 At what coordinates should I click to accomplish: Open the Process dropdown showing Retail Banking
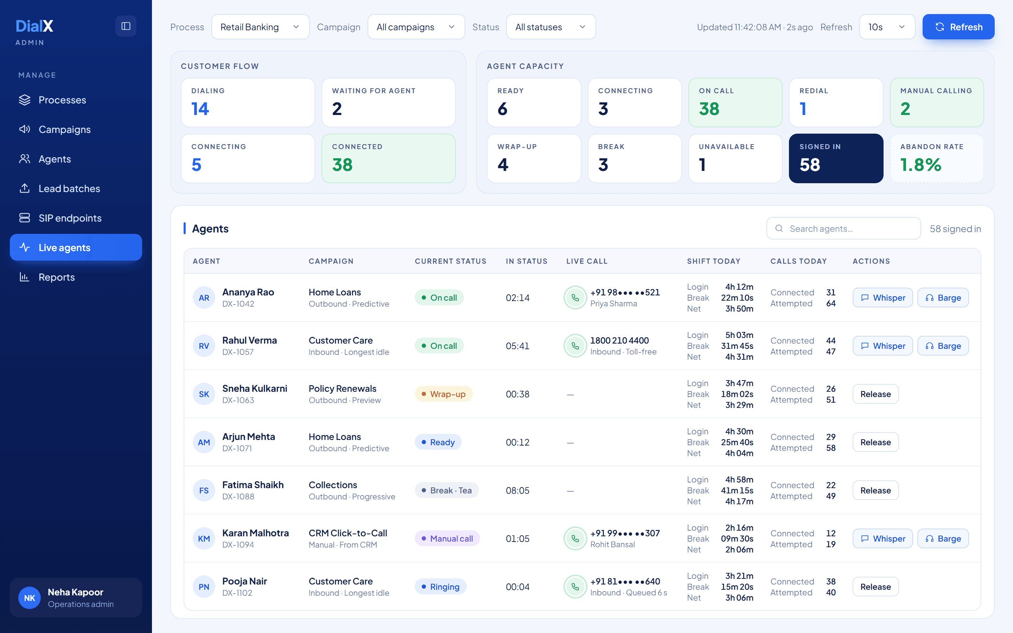[x=260, y=27]
